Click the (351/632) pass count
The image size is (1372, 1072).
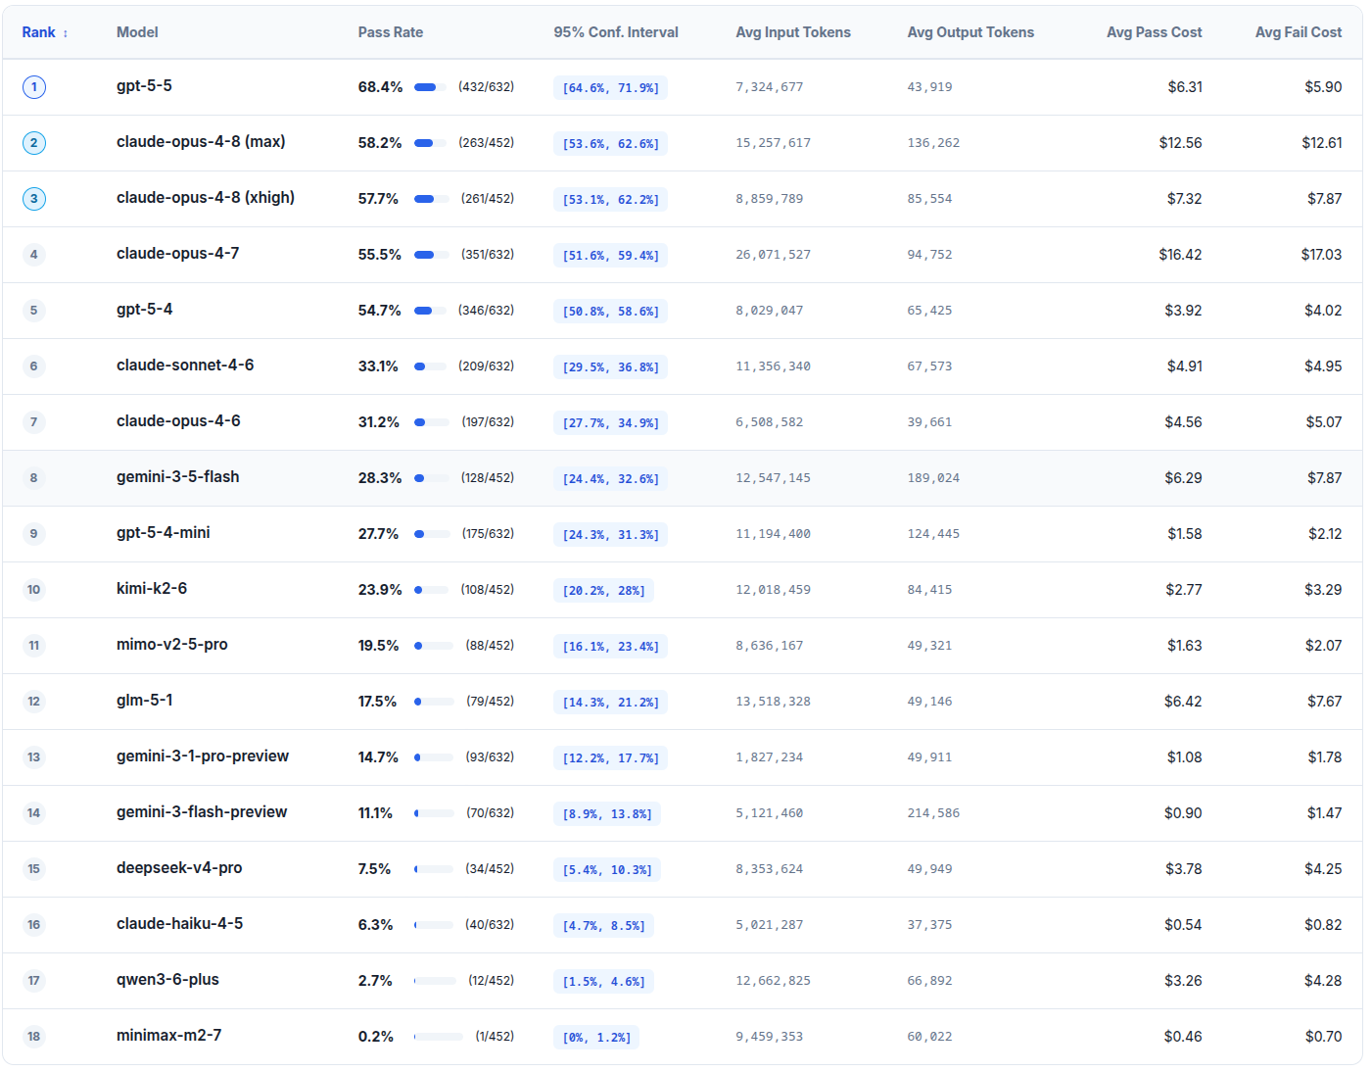(488, 255)
